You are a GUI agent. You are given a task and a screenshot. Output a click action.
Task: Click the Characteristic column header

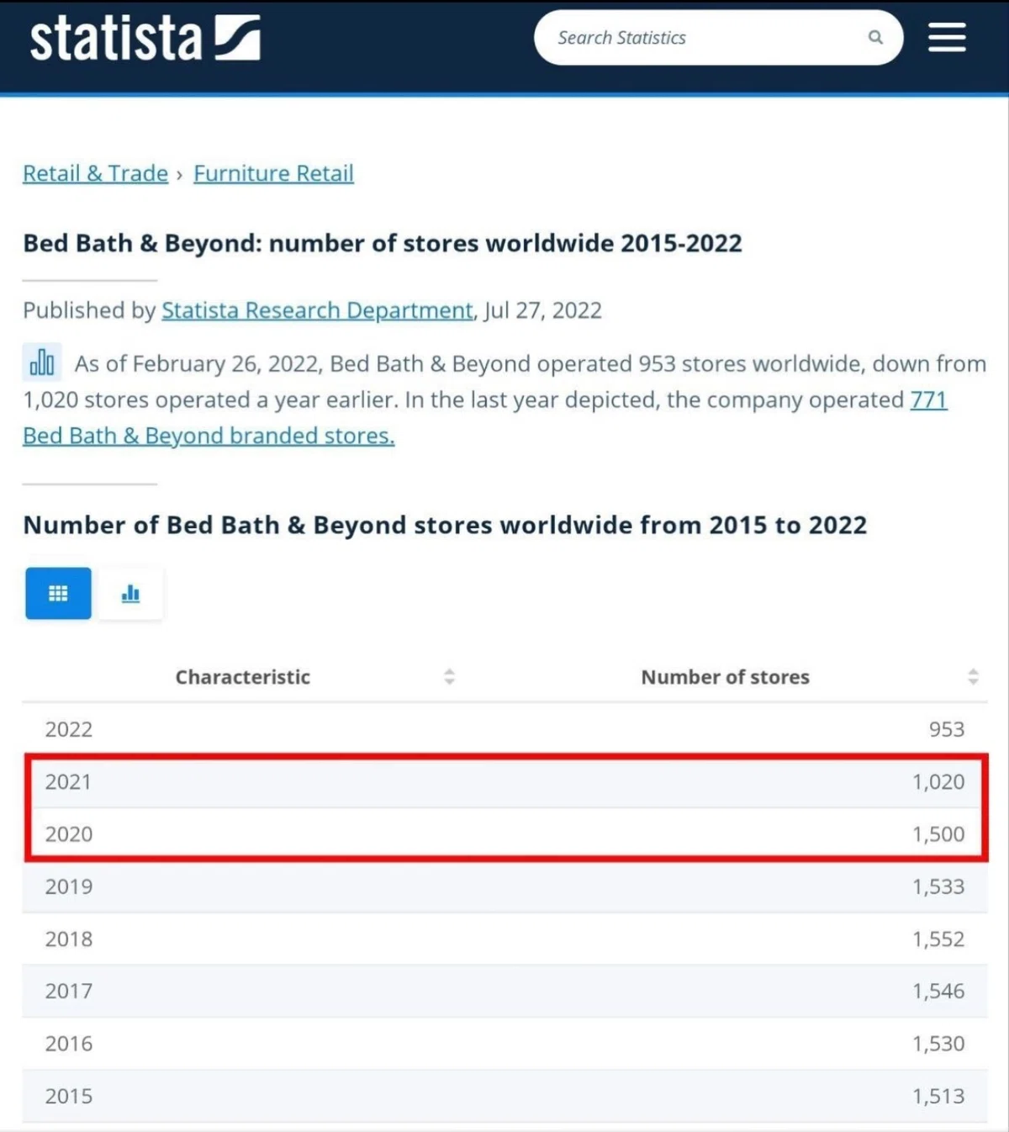[x=242, y=677]
